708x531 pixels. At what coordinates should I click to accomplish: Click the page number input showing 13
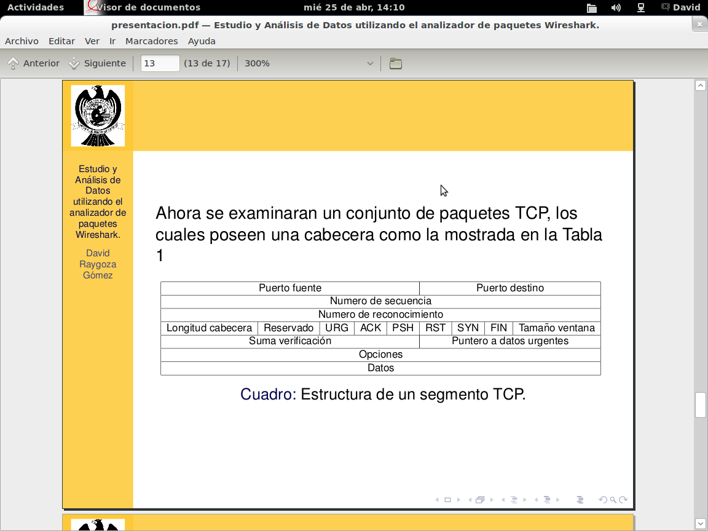(160, 63)
